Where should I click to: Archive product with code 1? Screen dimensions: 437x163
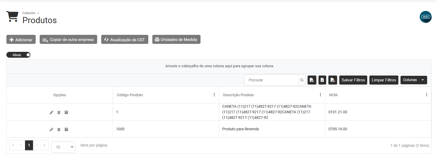(x=66, y=112)
